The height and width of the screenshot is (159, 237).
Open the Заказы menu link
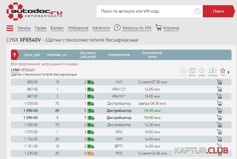click(24, 28)
